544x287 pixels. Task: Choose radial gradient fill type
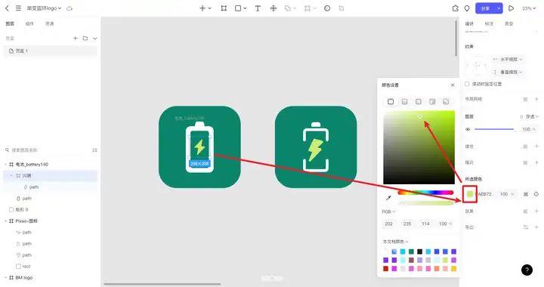click(419, 101)
